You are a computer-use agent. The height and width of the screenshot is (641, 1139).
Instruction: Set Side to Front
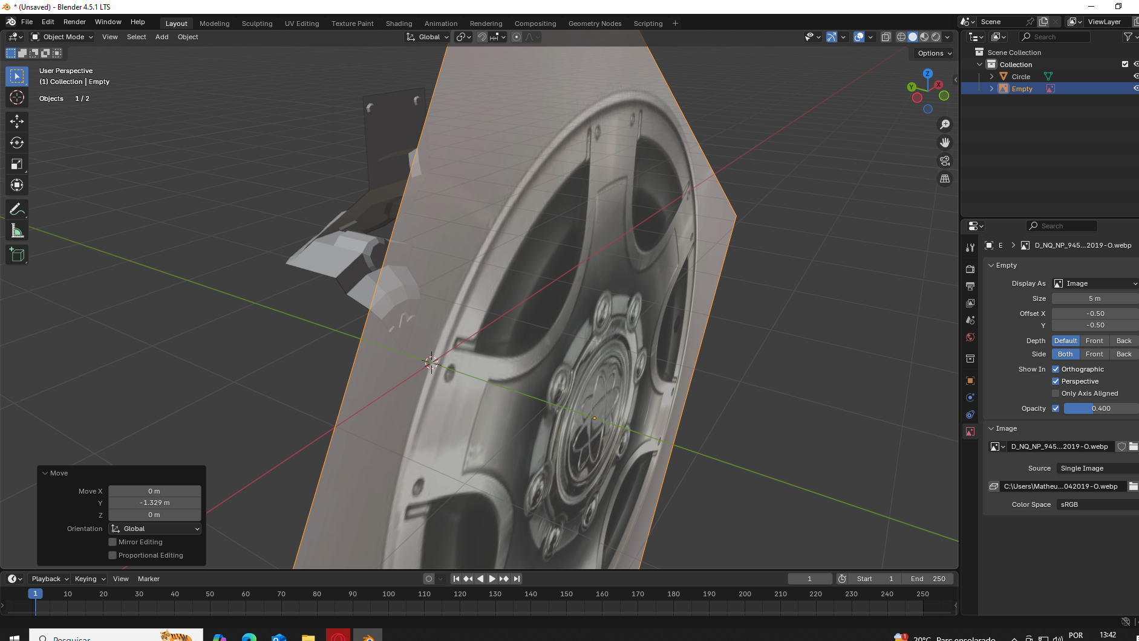coord(1094,354)
